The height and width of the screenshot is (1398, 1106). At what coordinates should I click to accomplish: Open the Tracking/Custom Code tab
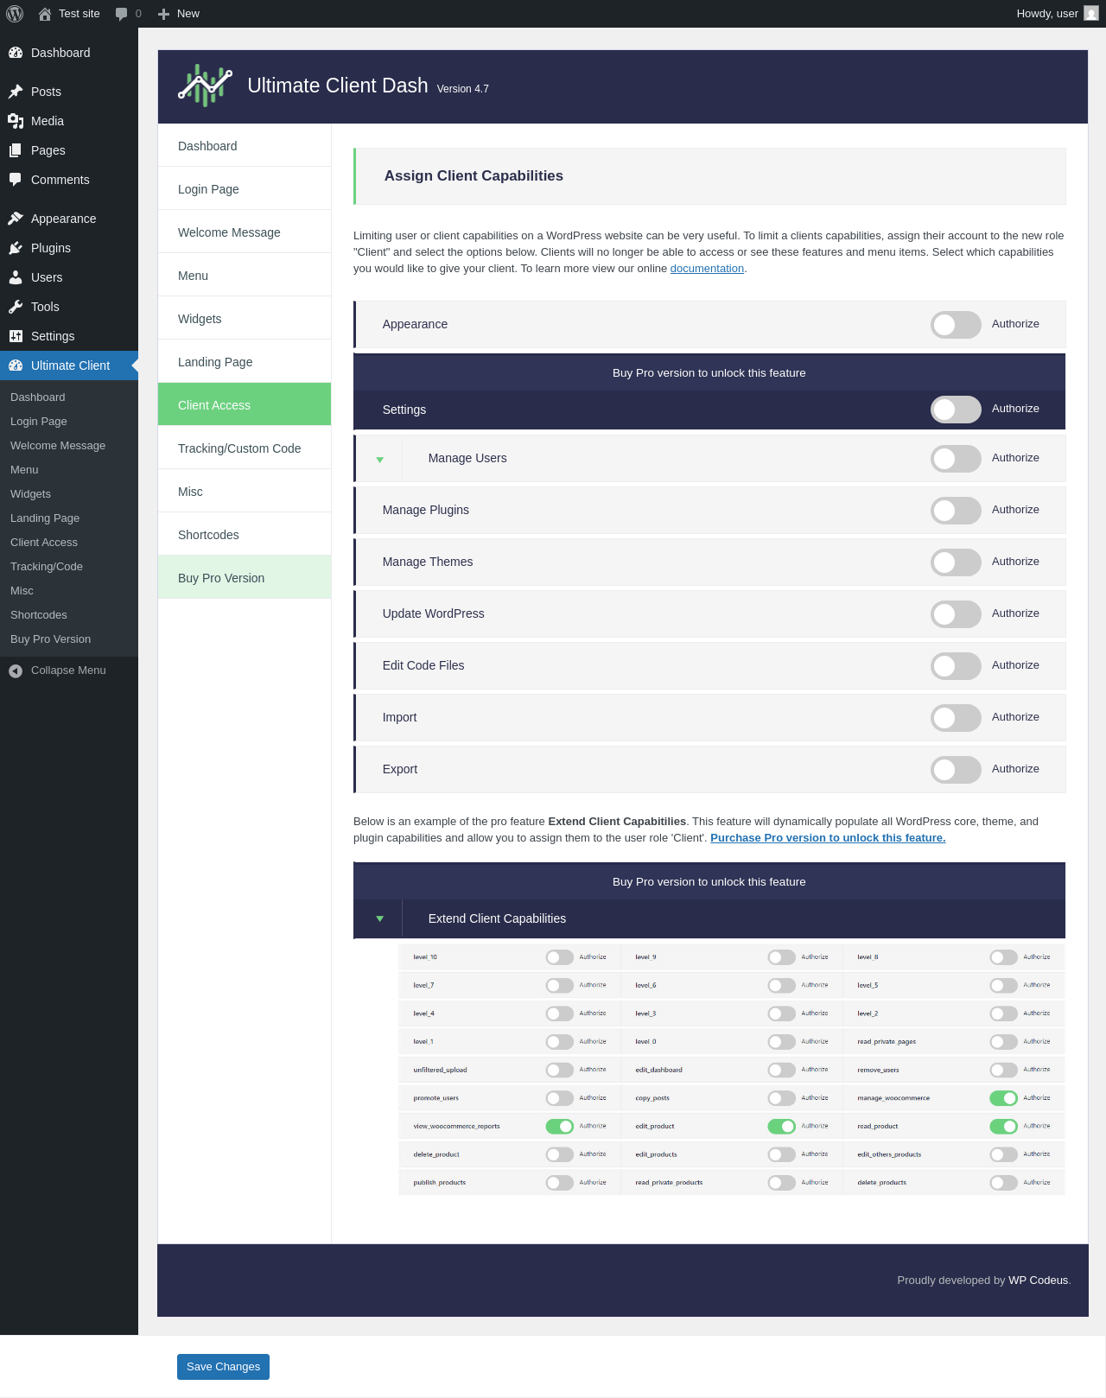point(245,448)
